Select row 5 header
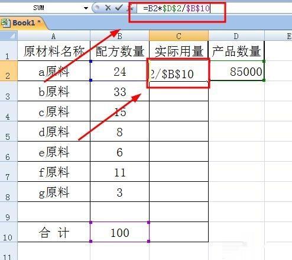This screenshot has height=260, width=292. point(9,131)
